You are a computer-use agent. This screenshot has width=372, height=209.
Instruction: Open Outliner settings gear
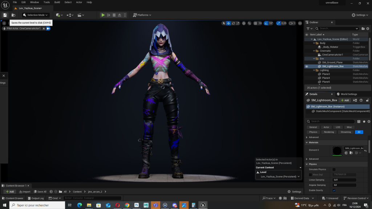(x=368, y=28)
